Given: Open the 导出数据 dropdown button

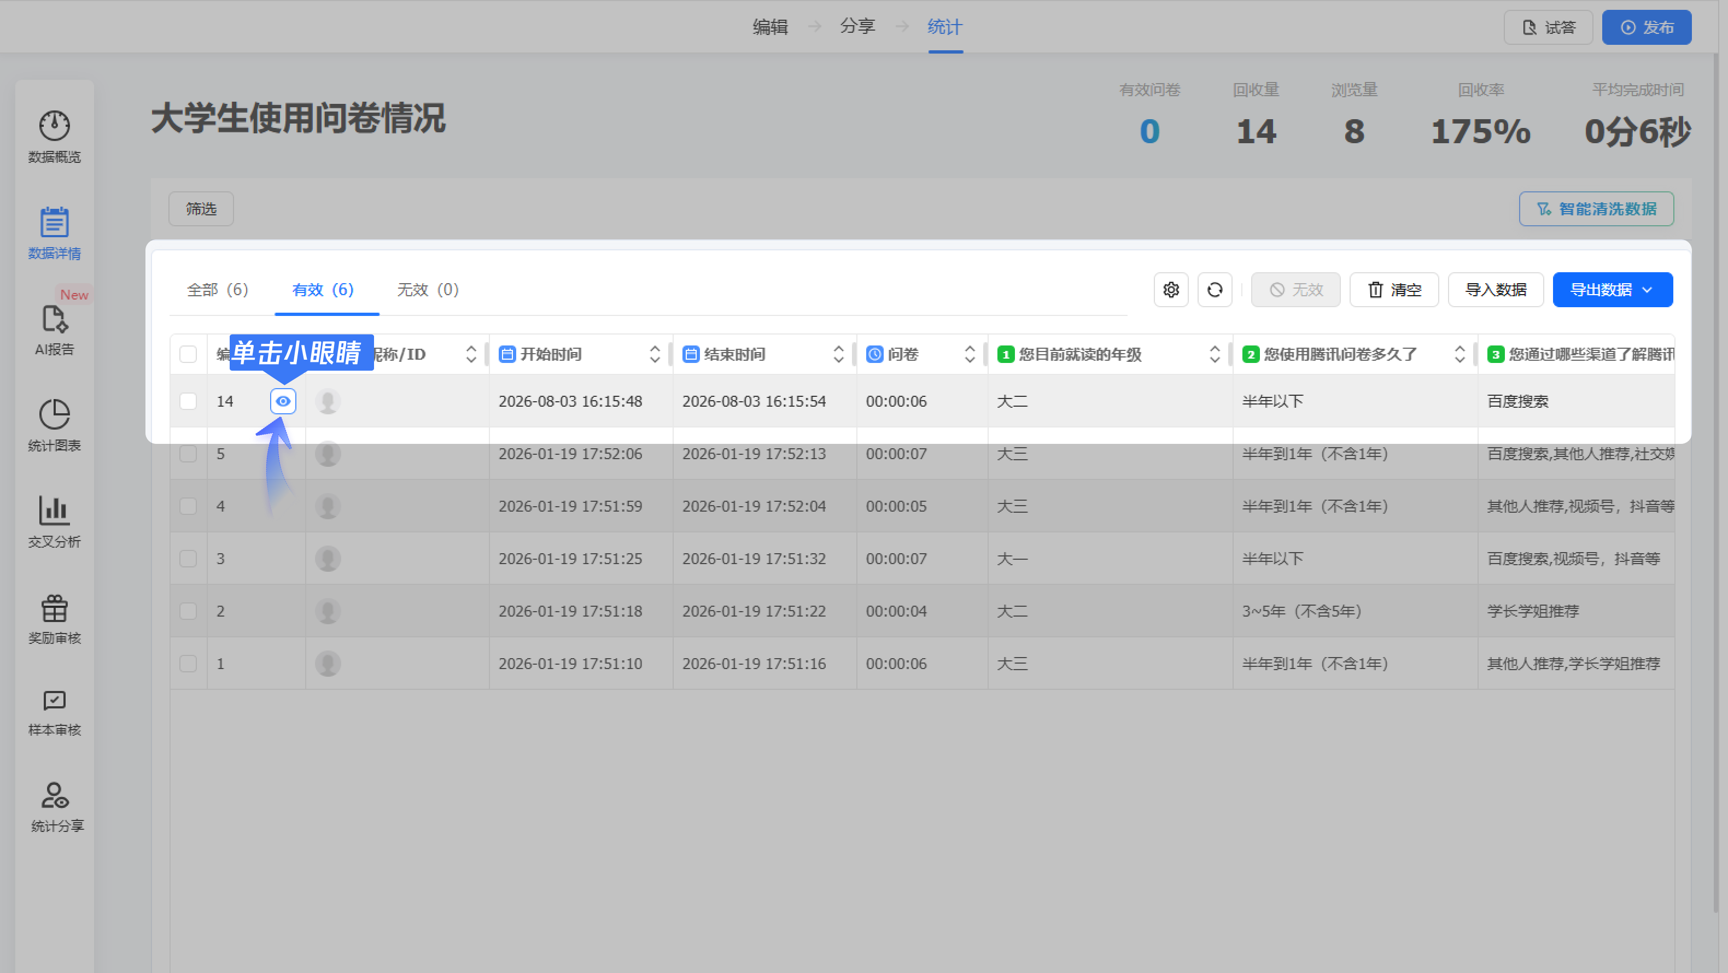Looking at the screenshot, I should (1613, 290).
